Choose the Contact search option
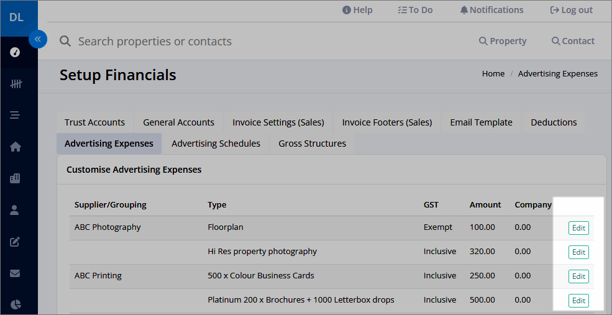 [573, 41]
